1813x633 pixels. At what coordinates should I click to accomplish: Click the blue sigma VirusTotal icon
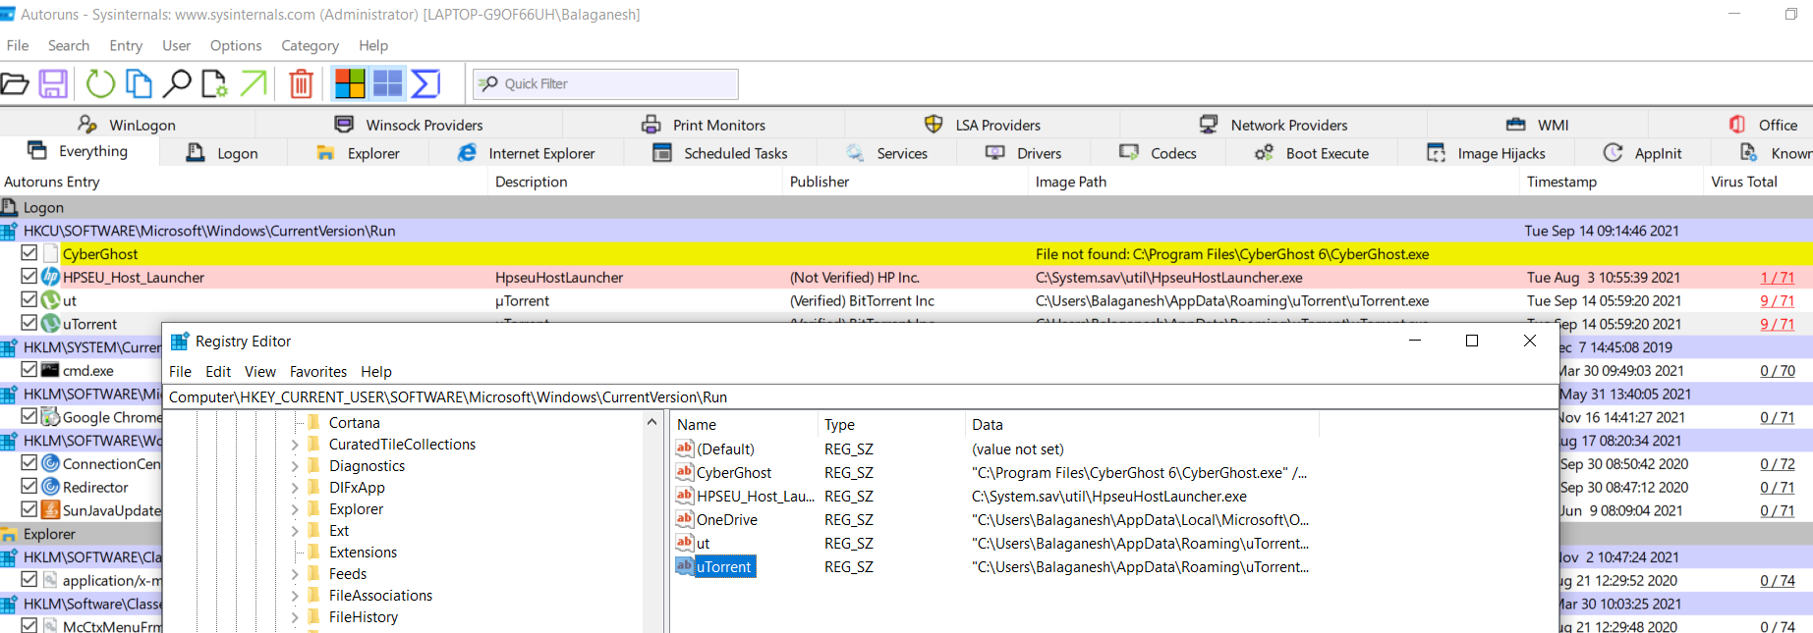click(x=425, y=84)
